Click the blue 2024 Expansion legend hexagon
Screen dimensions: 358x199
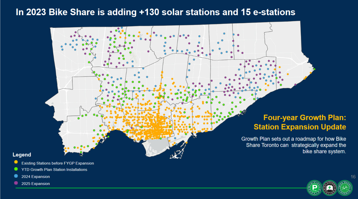pyautogui.click(x=16, y=176)
